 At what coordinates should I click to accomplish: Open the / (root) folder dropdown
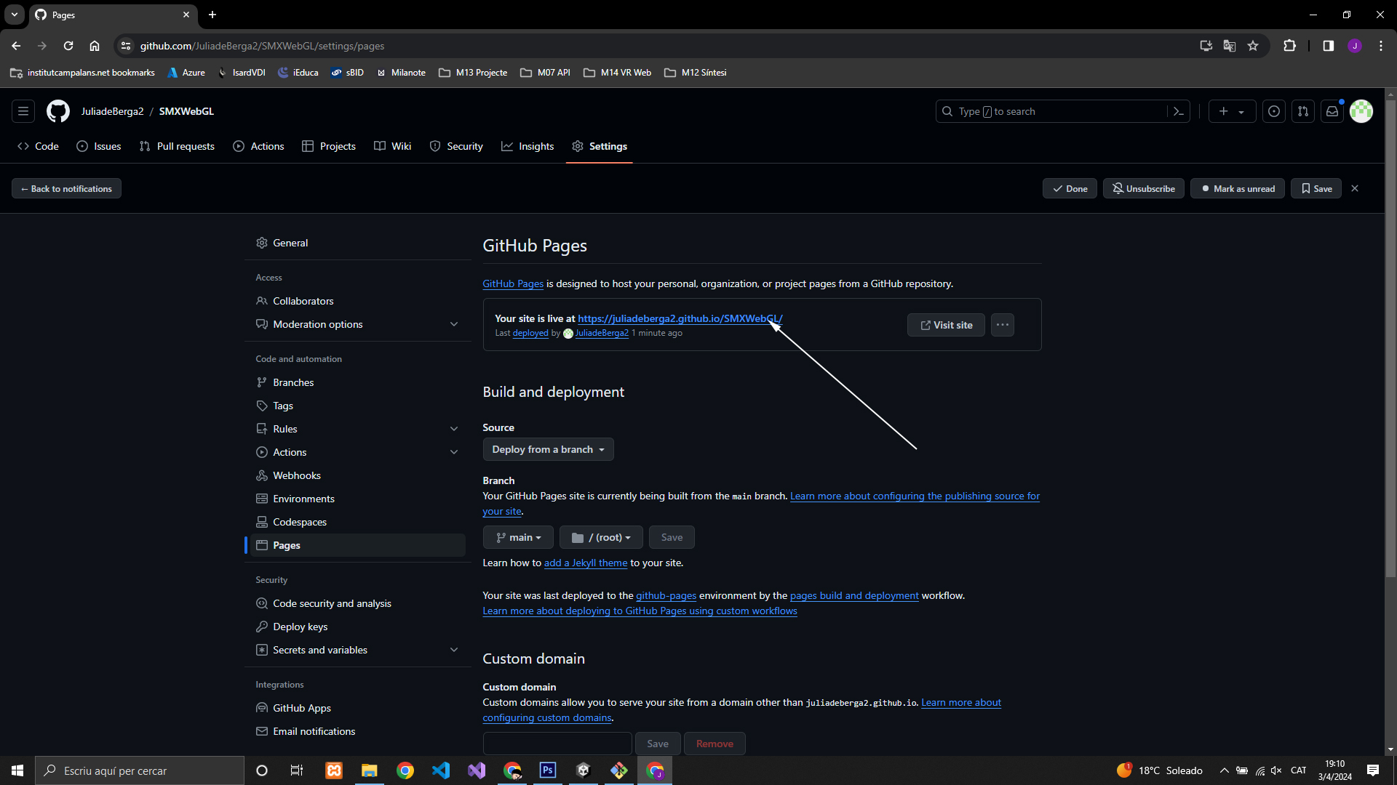601,537
